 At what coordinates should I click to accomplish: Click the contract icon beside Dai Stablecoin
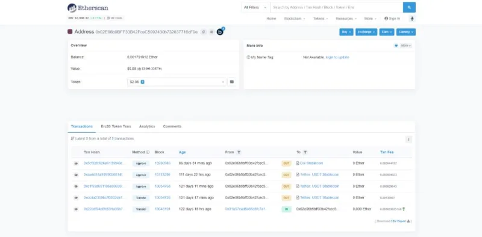pos(298,163)
